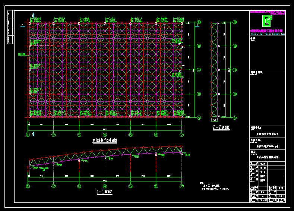Pick axis bubble 7 below the plan view

tap(181, 135)
